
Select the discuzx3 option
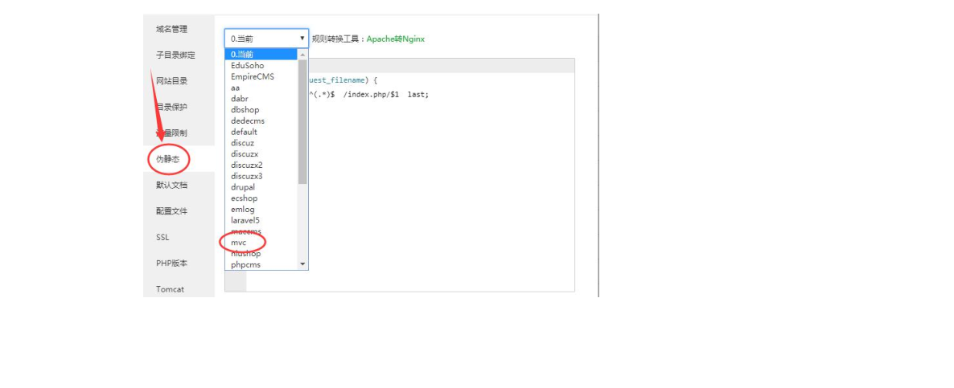(x=261, y=176)
